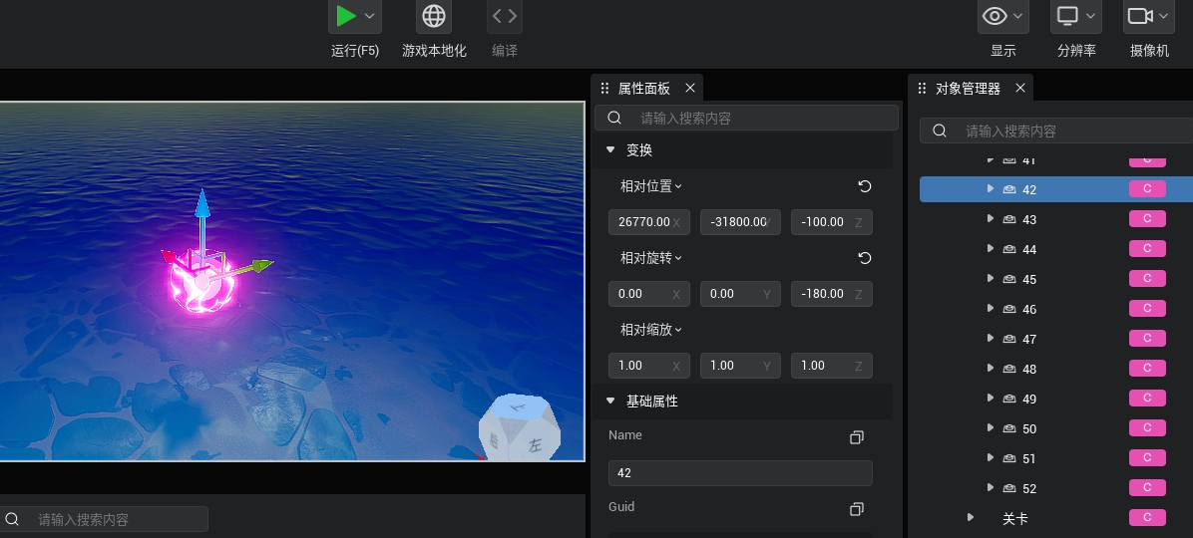Image resolution: width=1193 pixels, height=538 pixels.
Task: Click the camera icon in toolbar
Action: point(1139,16)
